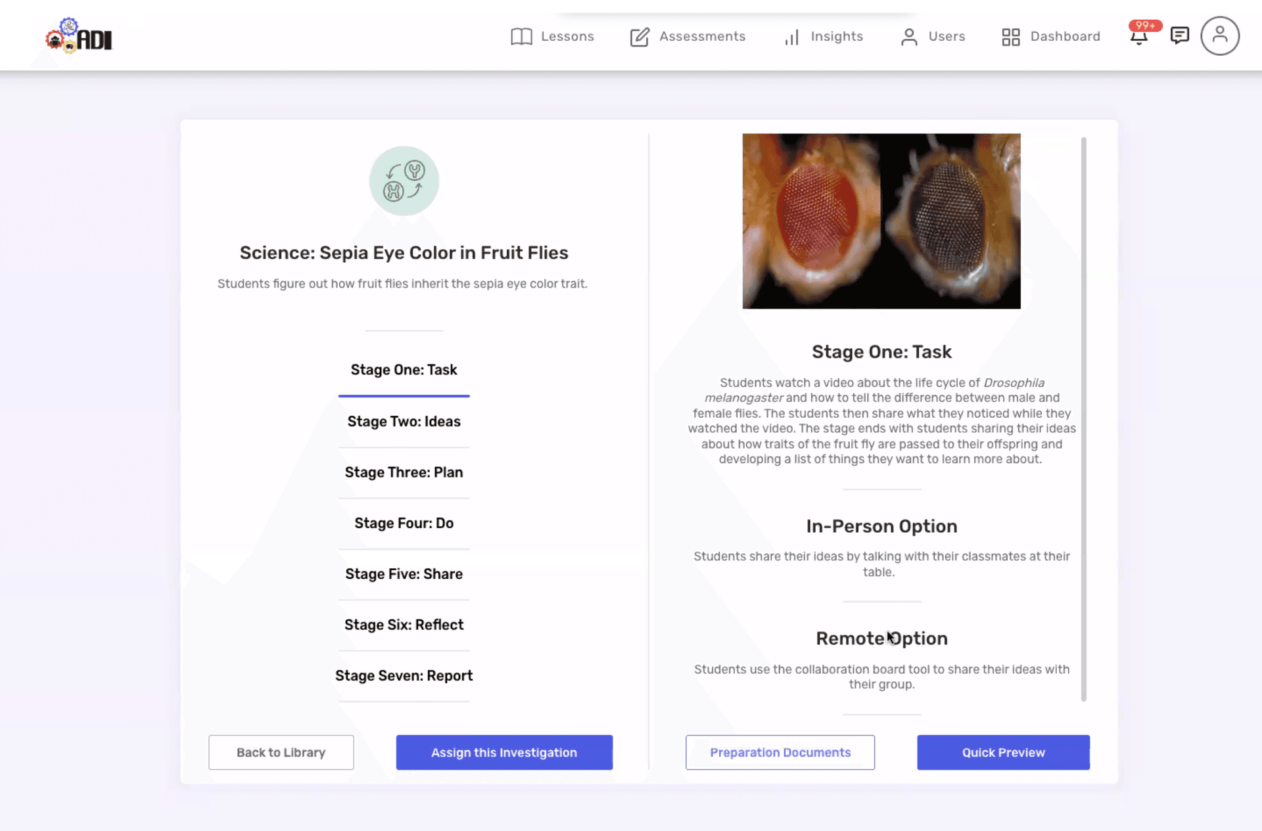Click Back to Library

(x=281, y=752)
